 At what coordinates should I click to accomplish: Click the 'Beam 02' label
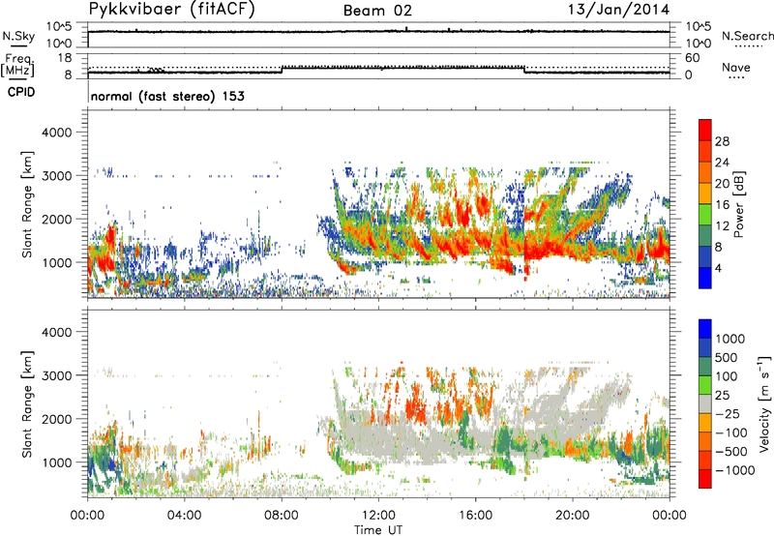point(377,11)
